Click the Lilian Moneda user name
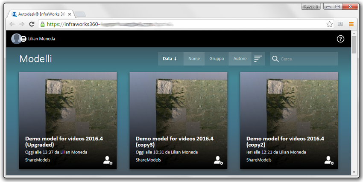Image resolution: width=363 pixels, height=182 pixels. [42, 39]
